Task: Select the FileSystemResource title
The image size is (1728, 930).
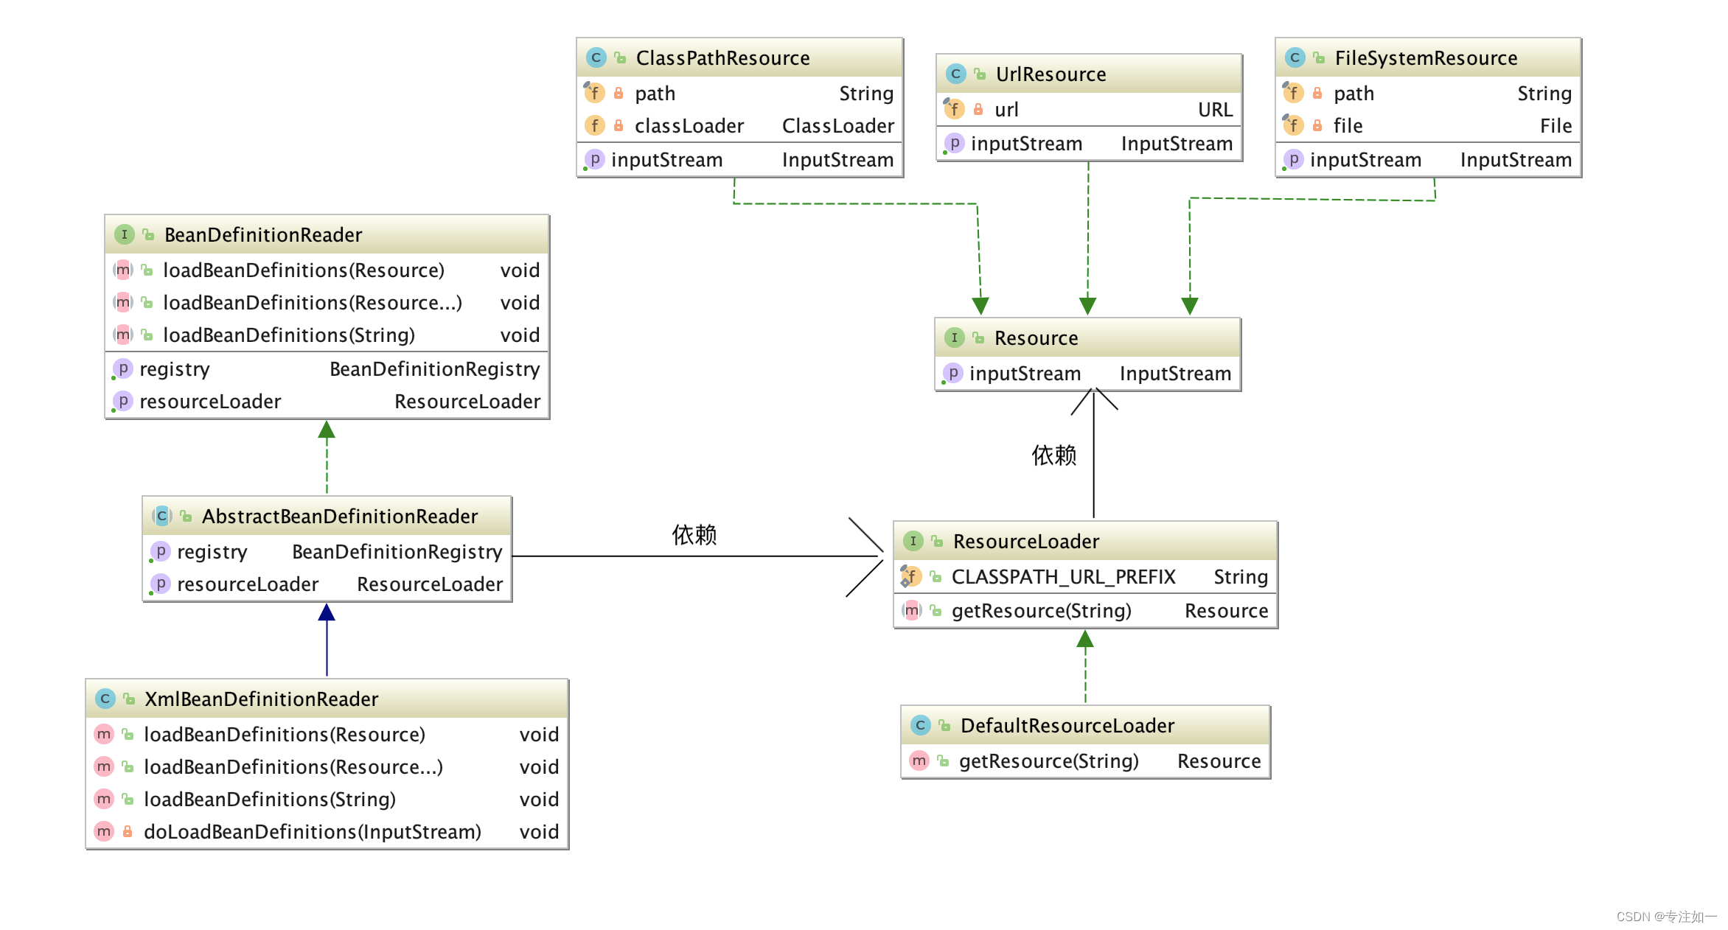Action: pyautogui.click(x=1426, y=57)
